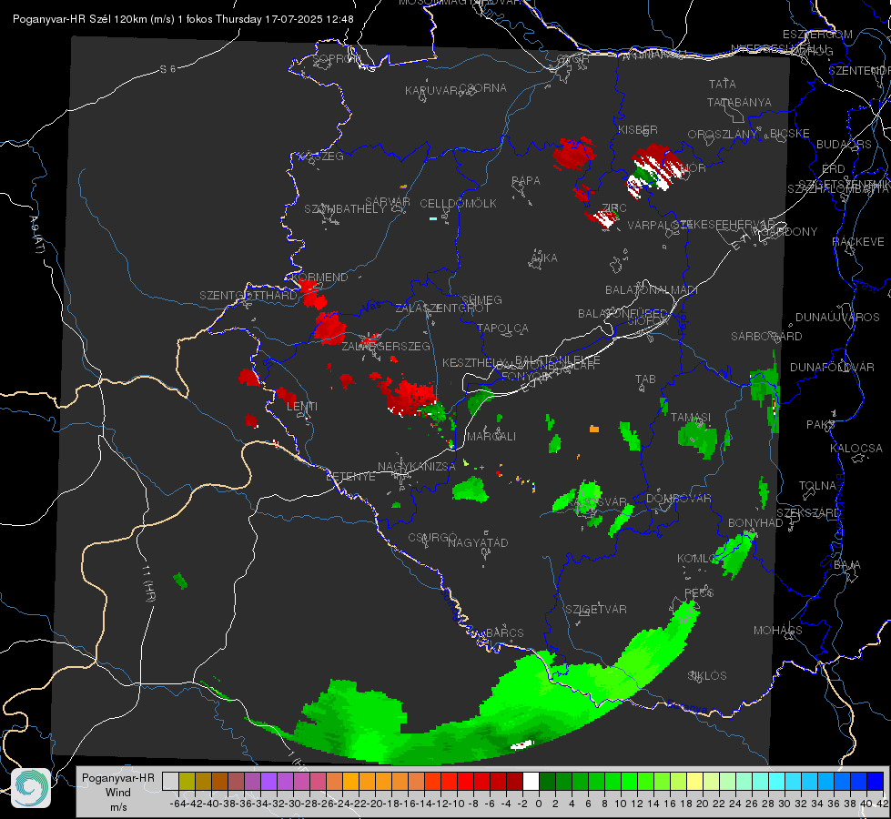Click the -64 value on the legend scale

coord(177,804)
